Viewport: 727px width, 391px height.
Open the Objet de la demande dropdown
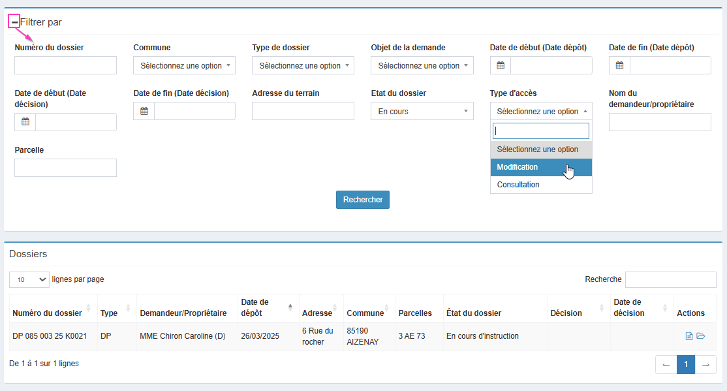pyautogui.click(x=422, y=65)
